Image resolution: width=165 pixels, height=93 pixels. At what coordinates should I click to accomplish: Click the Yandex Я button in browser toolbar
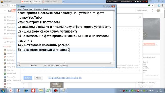[7, 5]
